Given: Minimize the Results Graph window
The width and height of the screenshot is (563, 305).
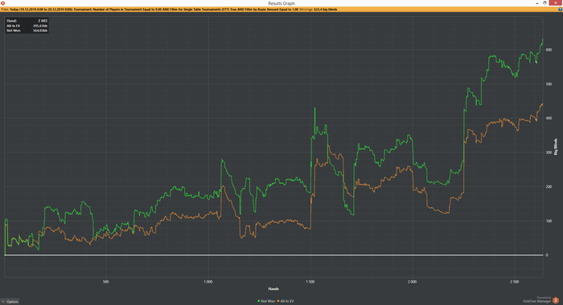Looking at the screenshot, I should pos(536,3).
